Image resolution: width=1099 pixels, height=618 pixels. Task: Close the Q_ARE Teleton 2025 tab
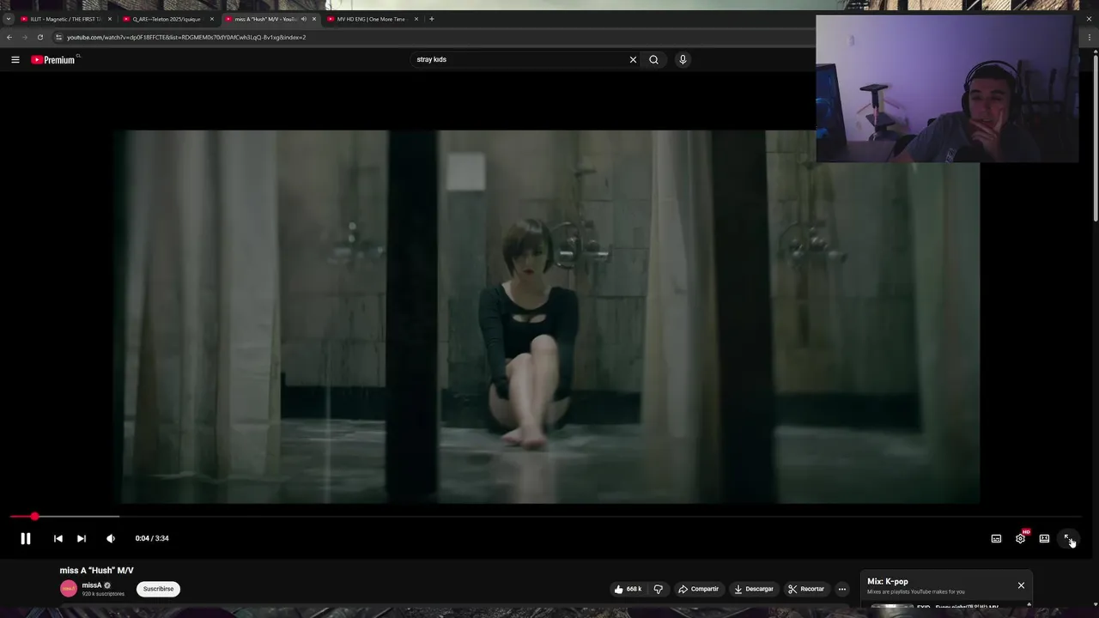click(x=212, y=19)
